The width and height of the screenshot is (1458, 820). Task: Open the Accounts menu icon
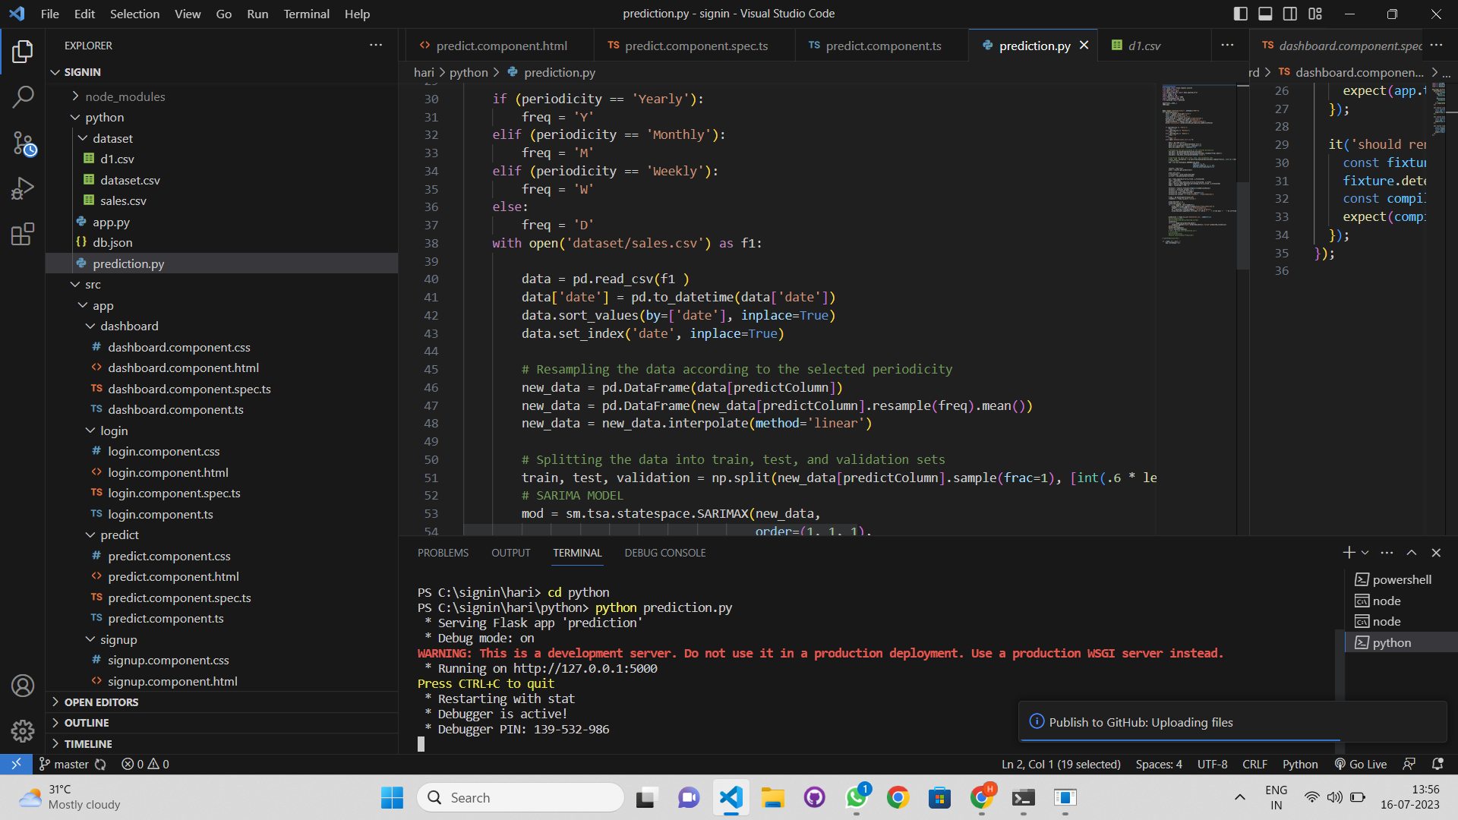(23, 686)
